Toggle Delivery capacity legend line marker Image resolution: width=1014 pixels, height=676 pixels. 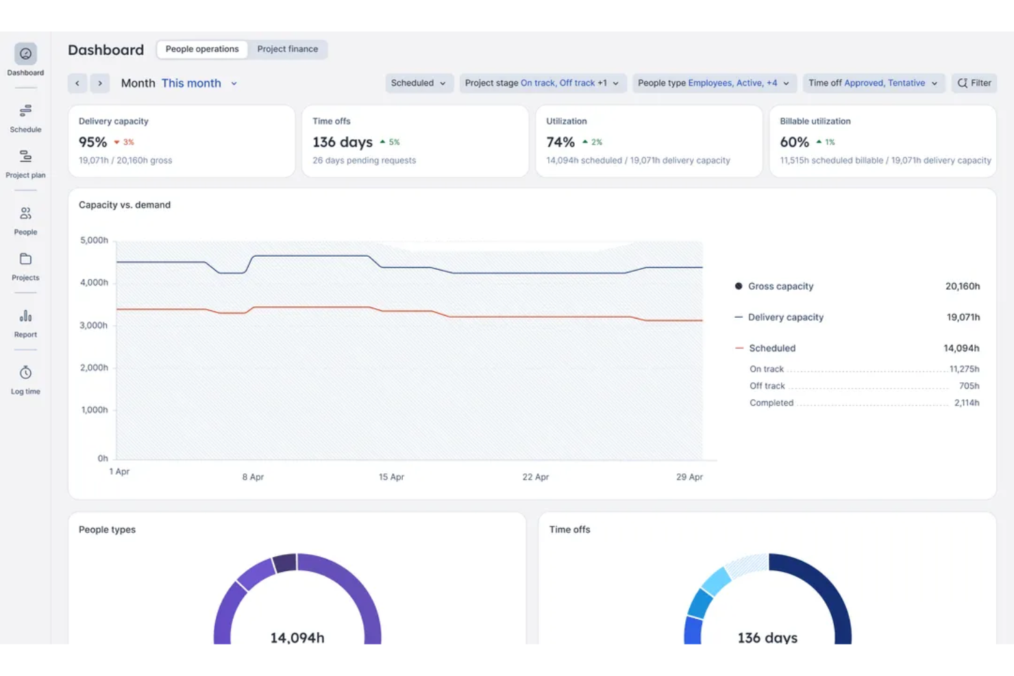coord(739,317)
